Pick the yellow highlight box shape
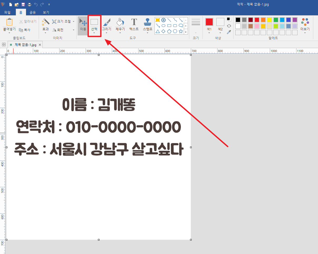The height and width of the screenshot is (254, 318). 158,20
